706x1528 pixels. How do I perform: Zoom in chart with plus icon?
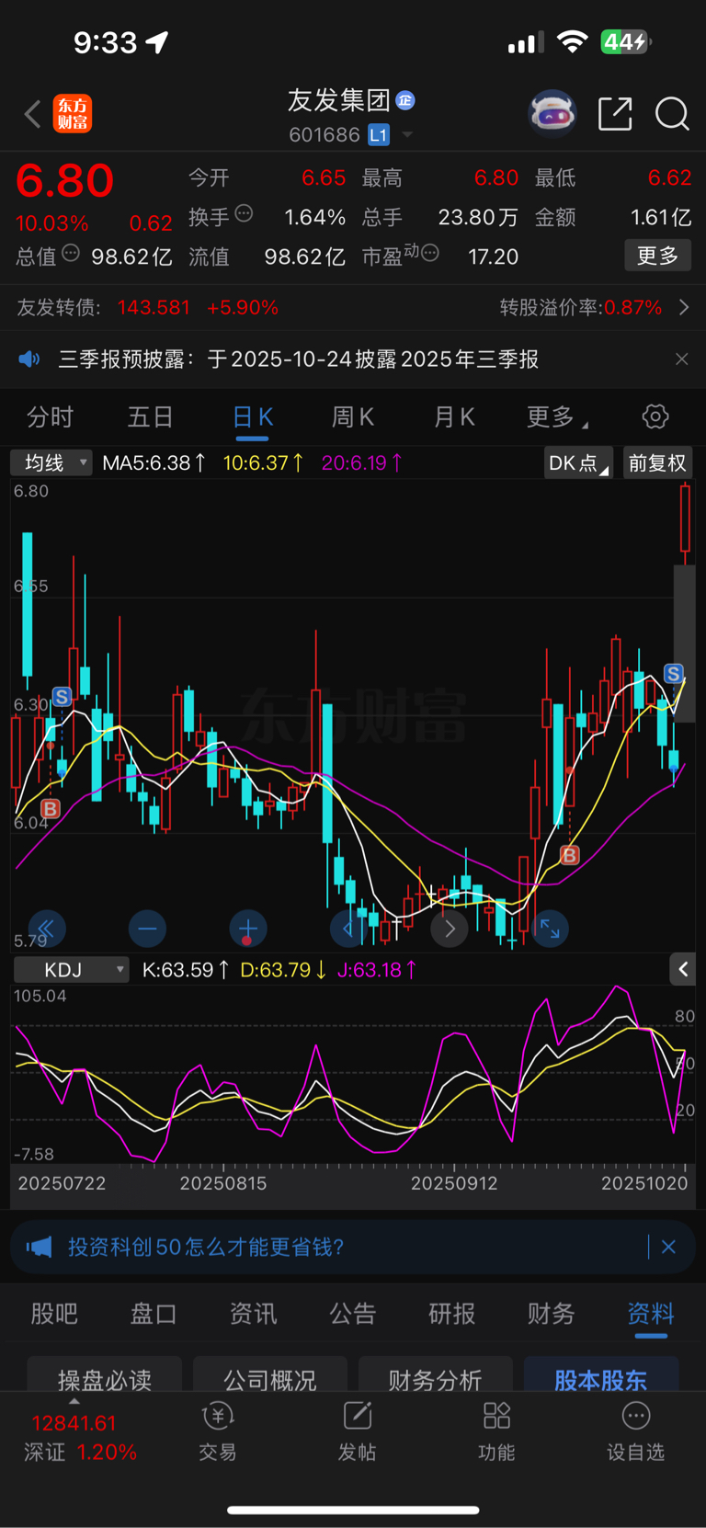(247, 929)
